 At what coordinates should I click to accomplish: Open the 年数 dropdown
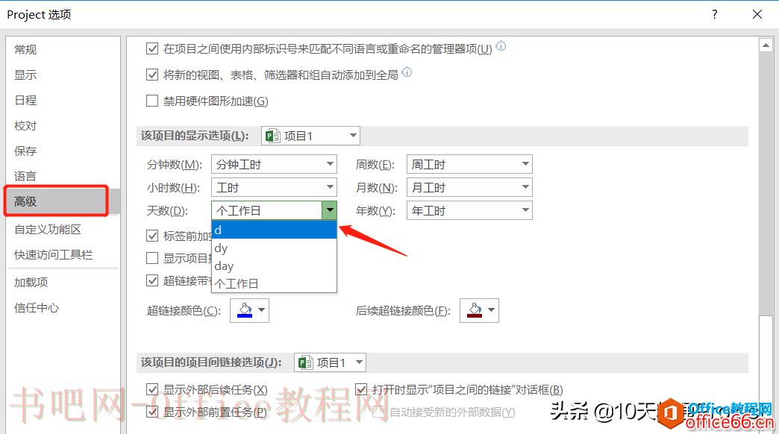coord(469,210)
